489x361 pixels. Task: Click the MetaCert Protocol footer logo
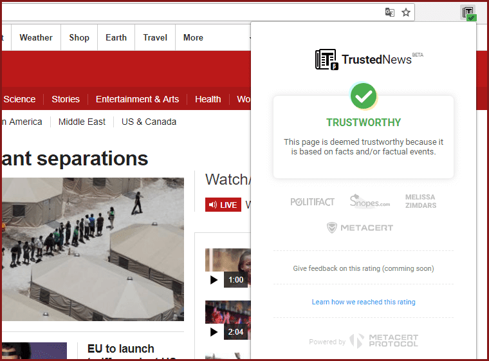[x=384, y=341]
